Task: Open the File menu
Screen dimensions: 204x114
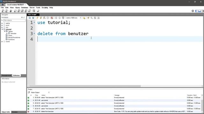Action: (2, 8)
